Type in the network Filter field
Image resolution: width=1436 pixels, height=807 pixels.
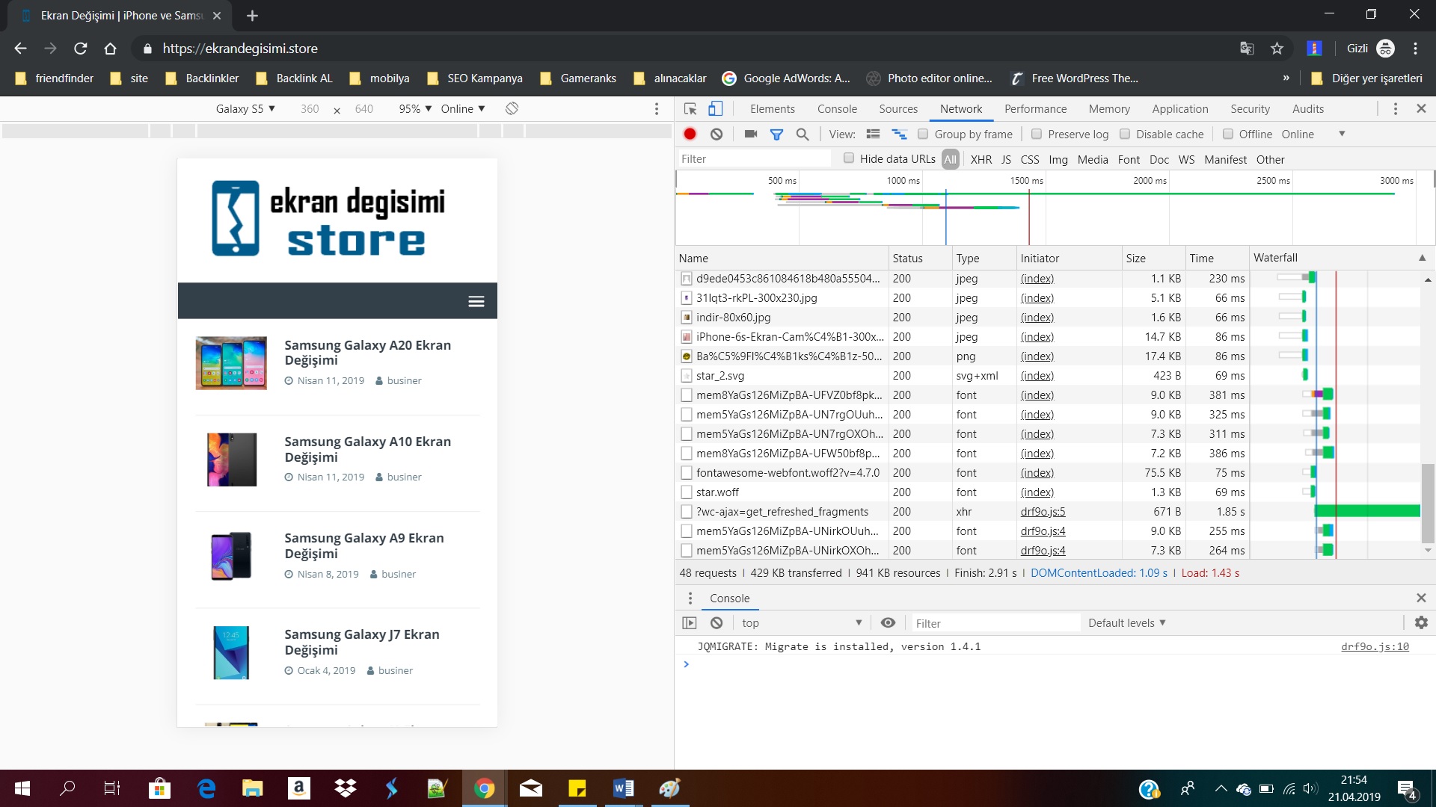pyautogui.click(x=754, y=159)
